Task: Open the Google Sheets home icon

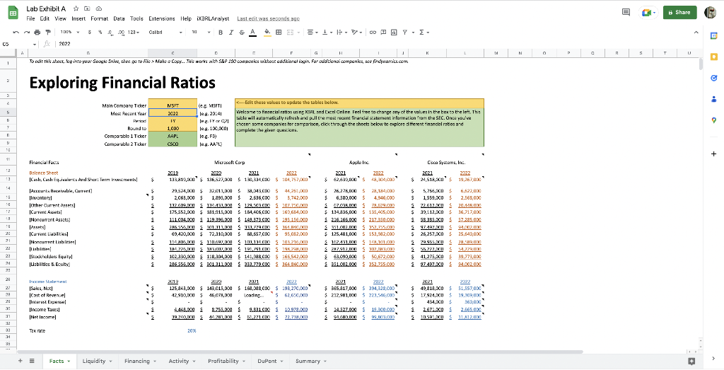Action: tap(13, 13)
